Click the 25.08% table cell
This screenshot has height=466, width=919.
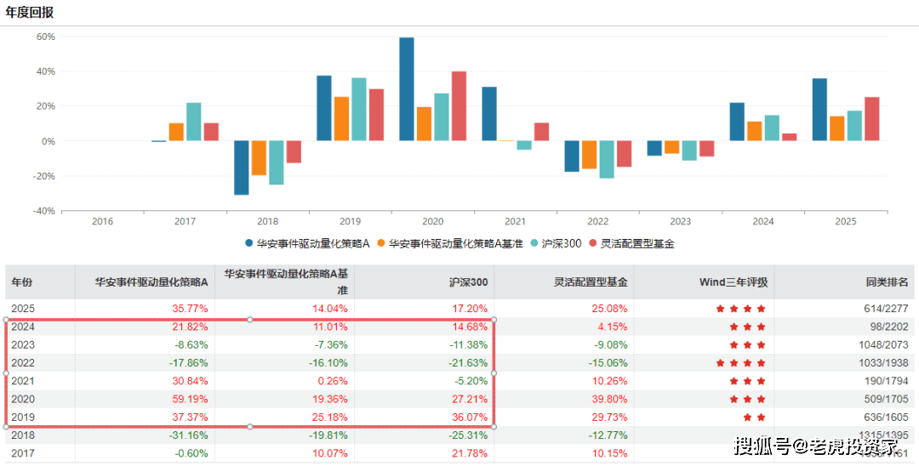coord(609,309)
